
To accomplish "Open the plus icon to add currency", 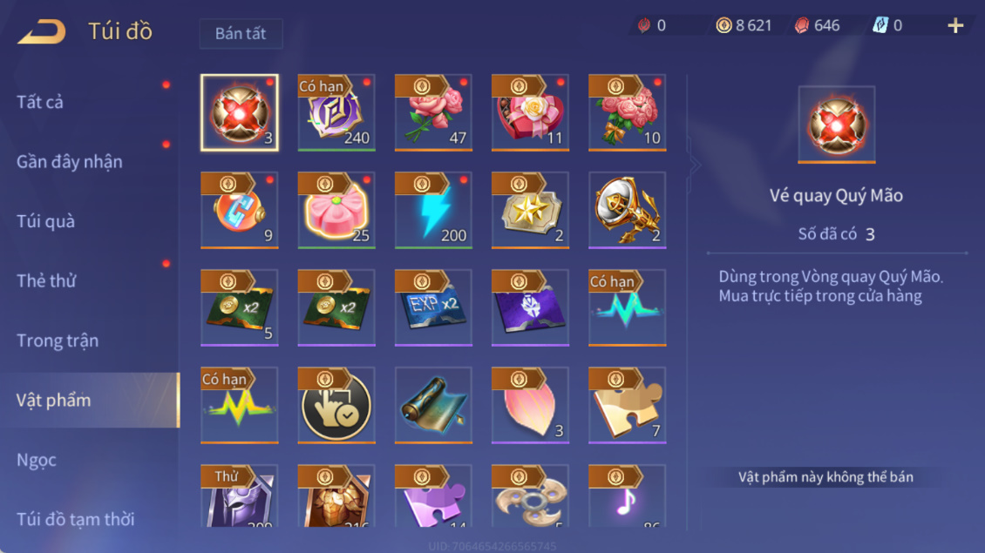I will 954,26.
